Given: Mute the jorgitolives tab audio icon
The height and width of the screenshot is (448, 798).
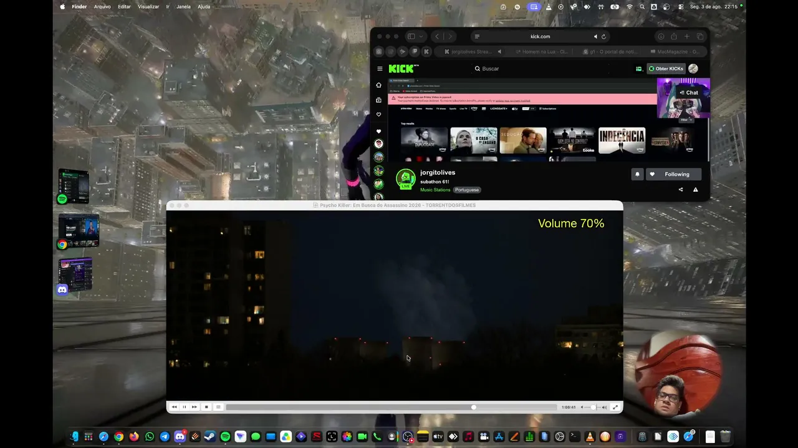Looking at the screenshot, I should (x=499, y=52).
